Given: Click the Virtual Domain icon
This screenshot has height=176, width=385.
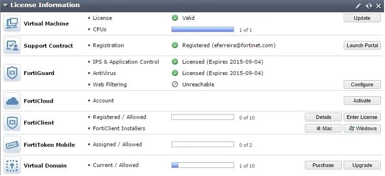Looking at the screenshot, I should [12, 165].
